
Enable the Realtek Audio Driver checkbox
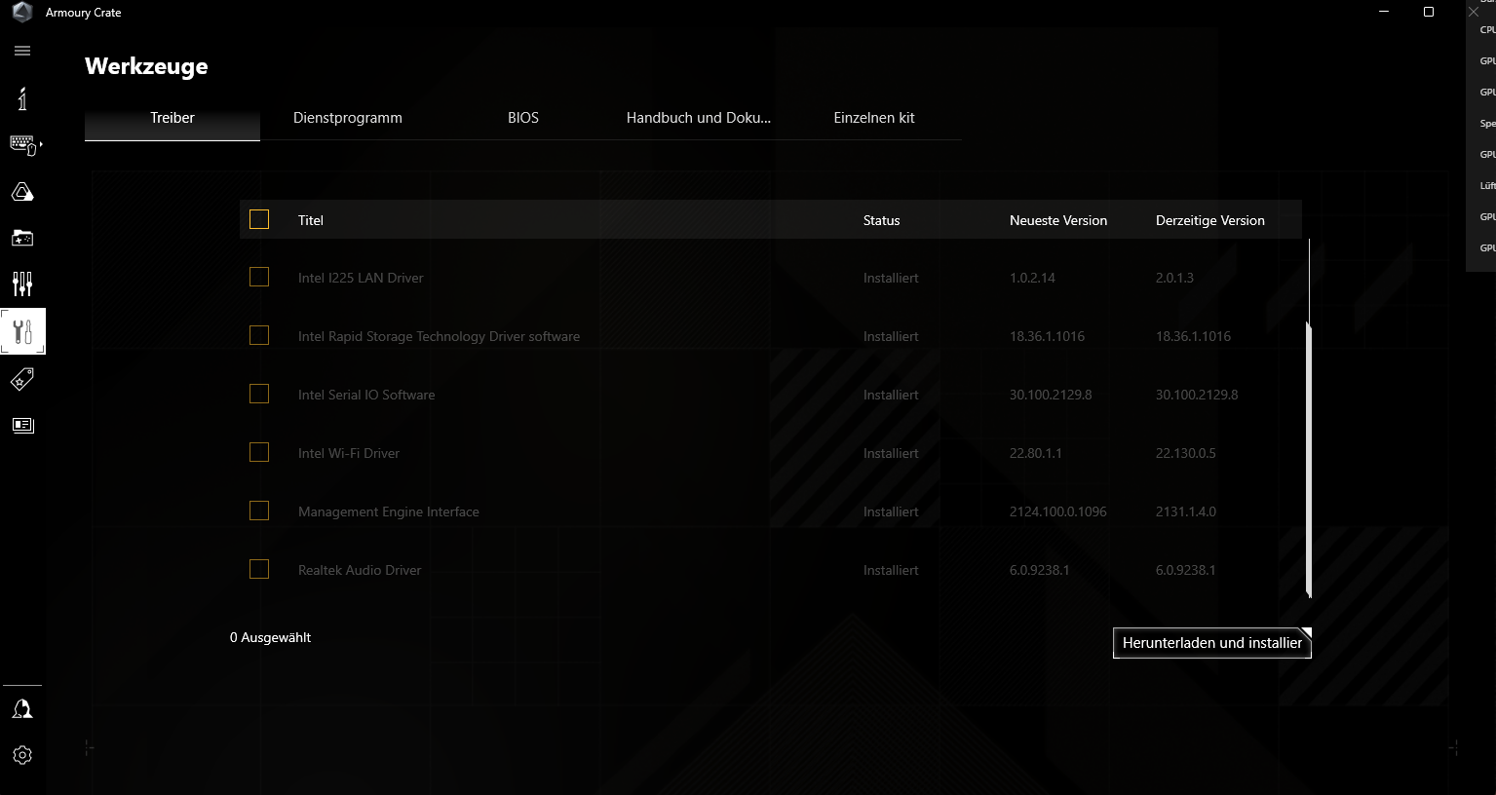point(259,569)
